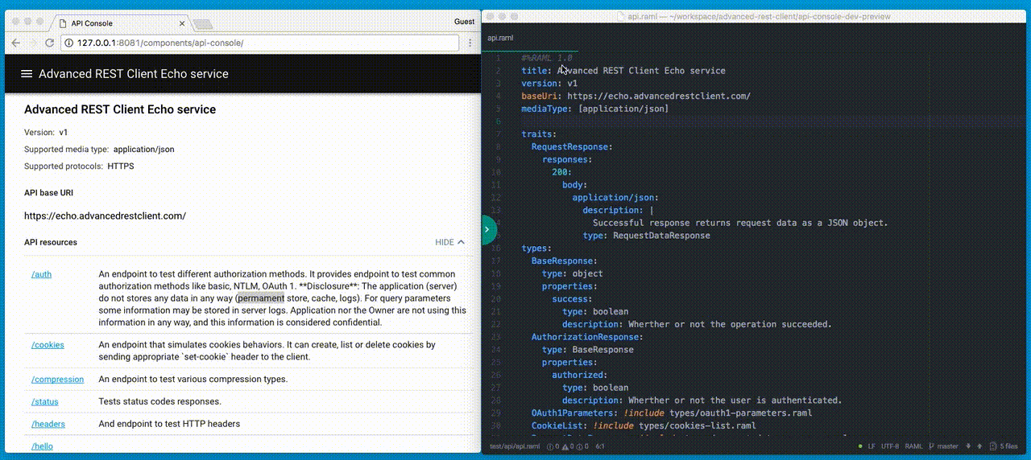Click 'CookieList: !include' line in editor

pyautogui.click(x=644, y=425)
